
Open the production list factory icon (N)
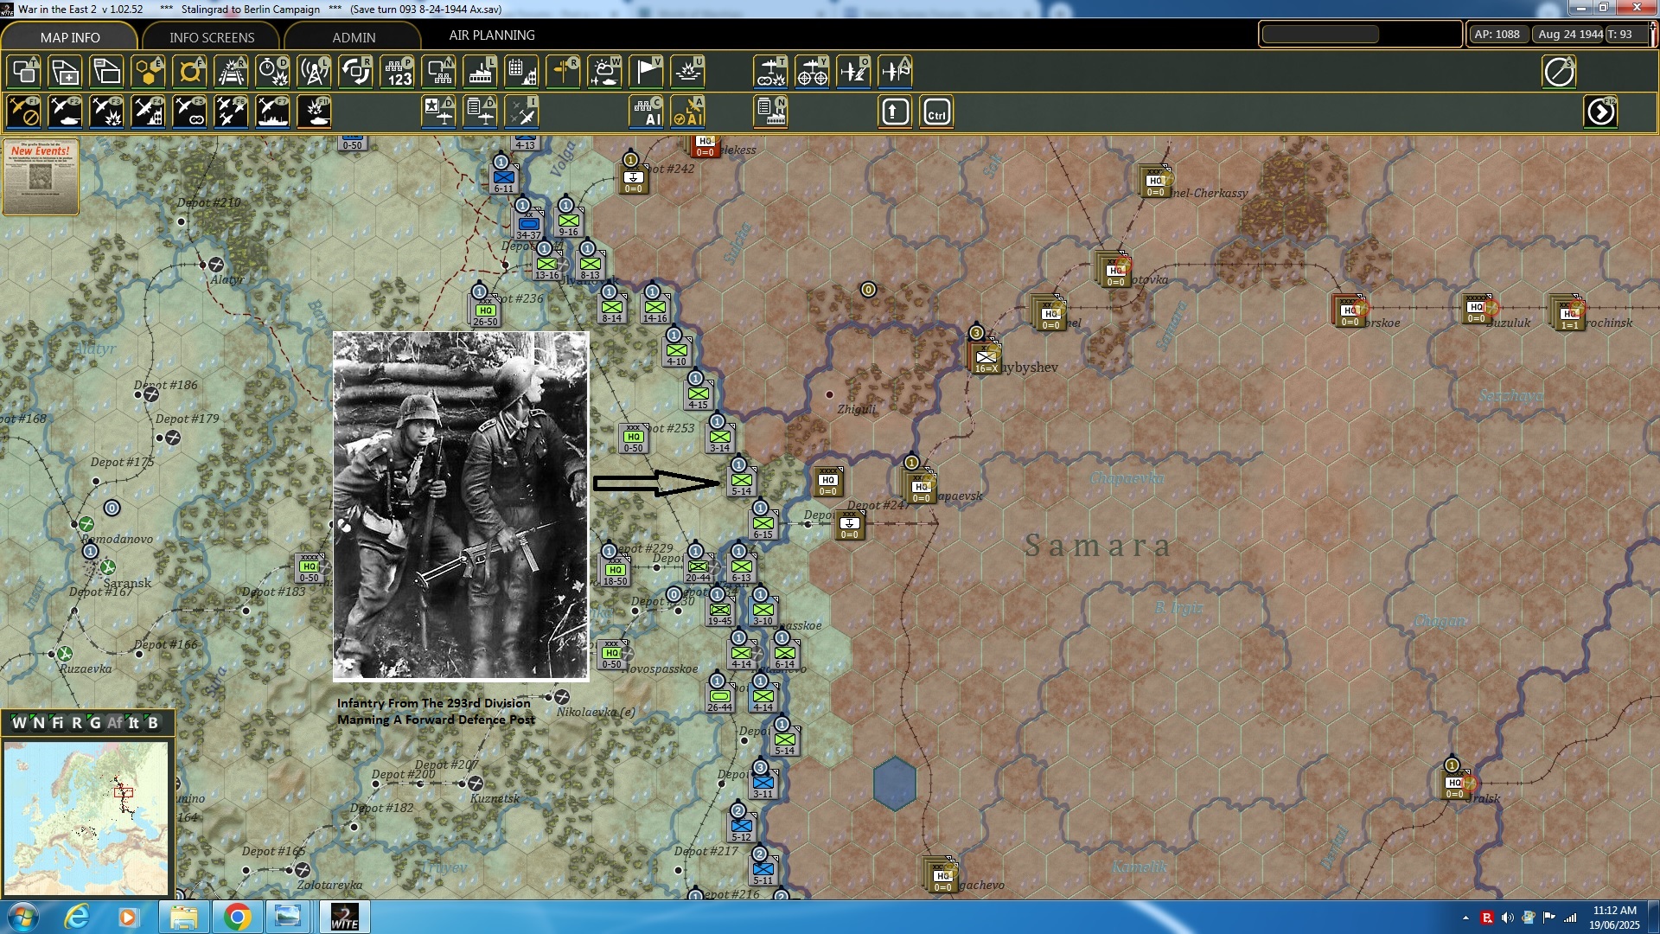tap(770, 112)
